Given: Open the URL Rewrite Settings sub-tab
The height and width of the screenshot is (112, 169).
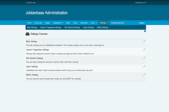Looking at the screenshot, I should click(72, 27).
